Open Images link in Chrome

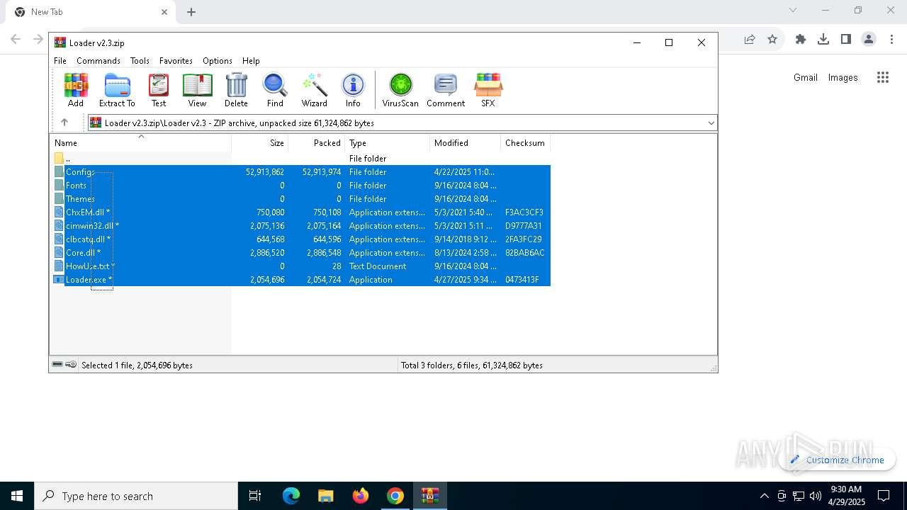tap(843, 78)
